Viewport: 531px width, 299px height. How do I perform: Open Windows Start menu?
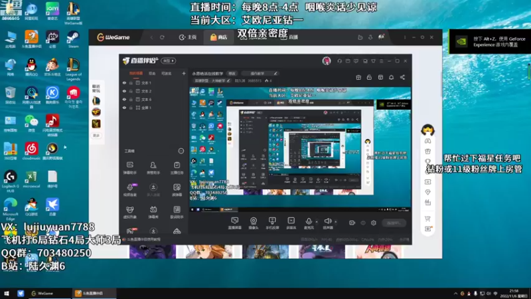tap(7, 293)
